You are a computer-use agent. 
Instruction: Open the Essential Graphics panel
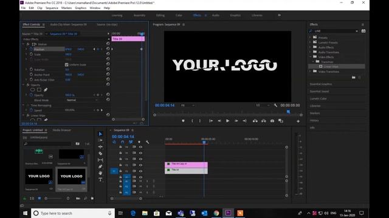[321, 84]
